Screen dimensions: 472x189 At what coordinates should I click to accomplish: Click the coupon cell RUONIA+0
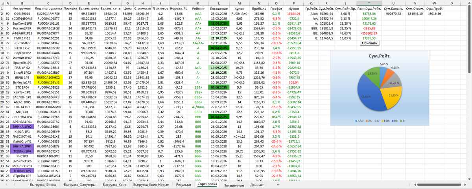pos(240,13)
